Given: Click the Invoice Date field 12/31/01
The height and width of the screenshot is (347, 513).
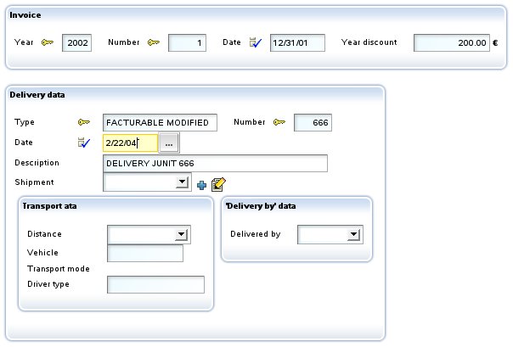Looking at the screenshot, I should point(297,42).
